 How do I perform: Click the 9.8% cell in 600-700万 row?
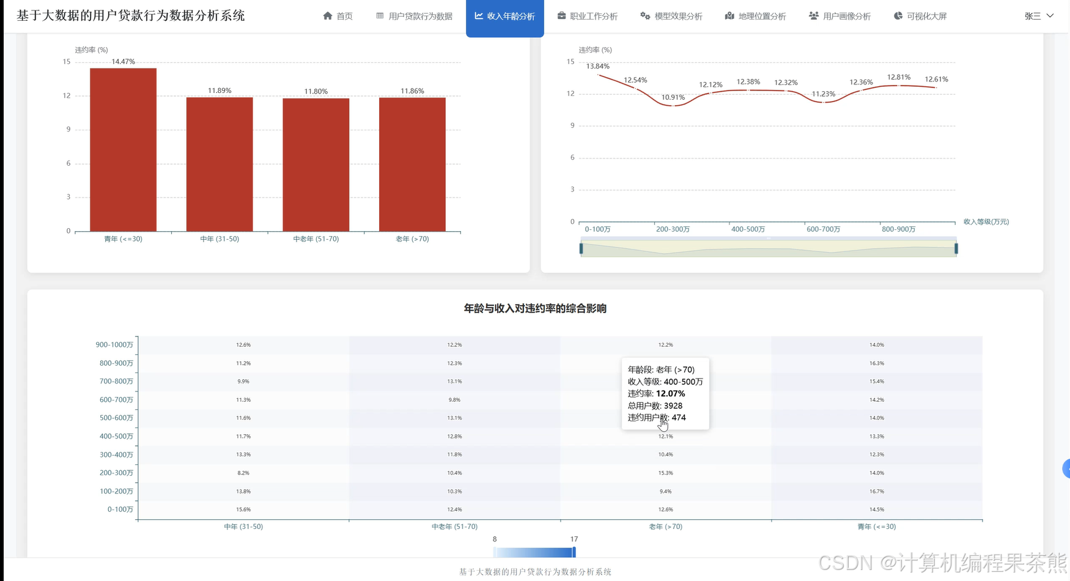point(454,400)
